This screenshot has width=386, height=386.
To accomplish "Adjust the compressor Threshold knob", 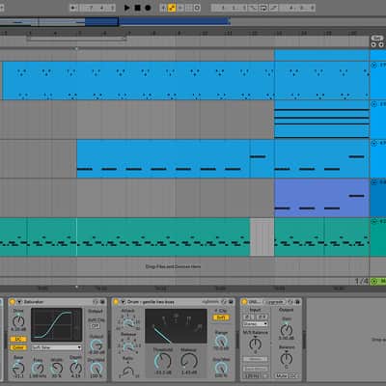I will tap(163, 361).
